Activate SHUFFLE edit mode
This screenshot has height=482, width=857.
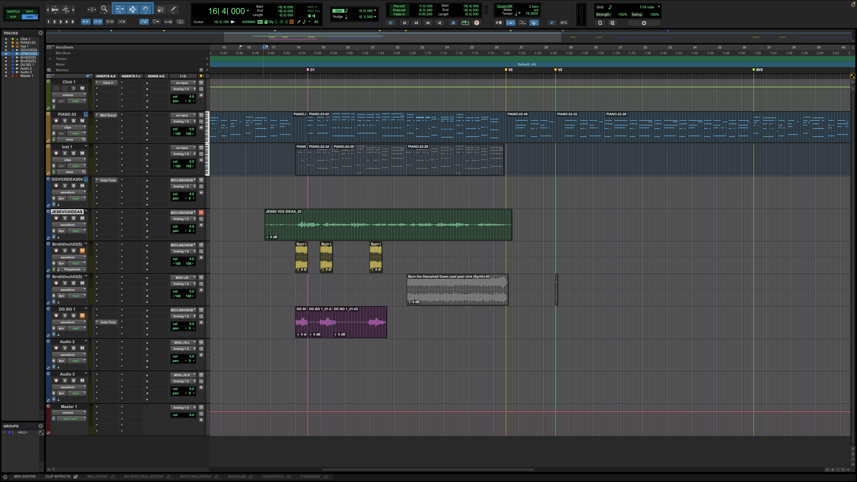coord(13,11)
